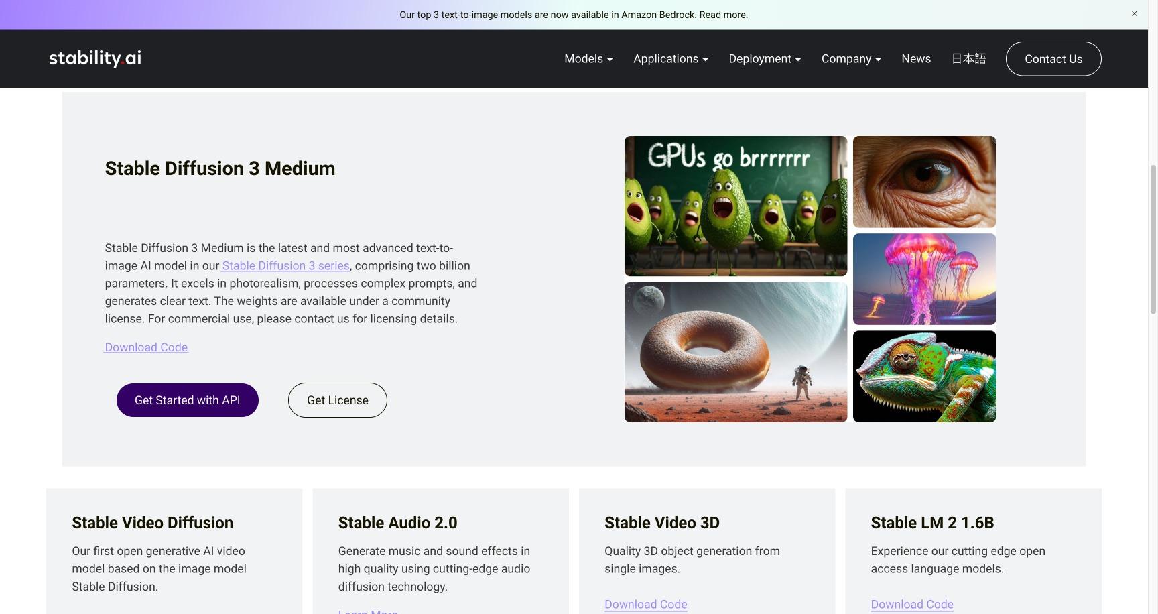Open the Stable Diffusion 3 series link
1158x614 pixels.
click(x=285, y=265)
